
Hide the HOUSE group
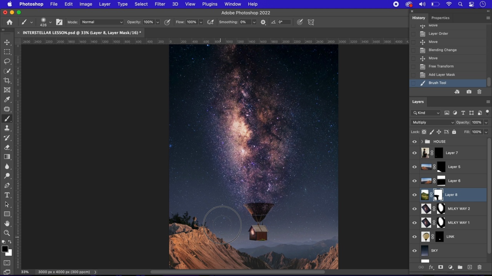tap(414, 142)
